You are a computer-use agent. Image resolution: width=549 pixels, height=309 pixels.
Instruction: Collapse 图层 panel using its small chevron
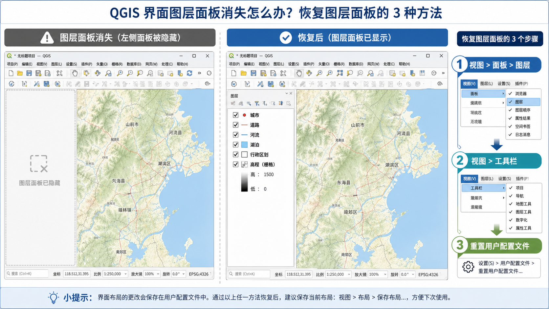coord(286,94)
